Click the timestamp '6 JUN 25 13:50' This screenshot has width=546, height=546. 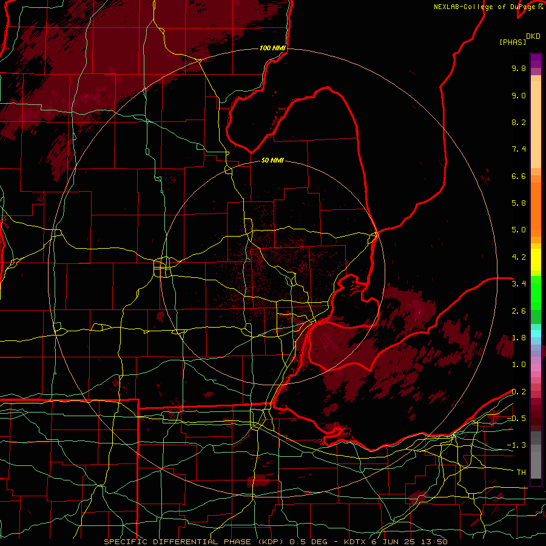coord(410,542)
